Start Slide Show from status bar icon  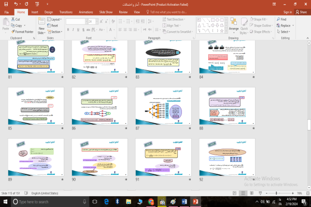coord(260,193)
